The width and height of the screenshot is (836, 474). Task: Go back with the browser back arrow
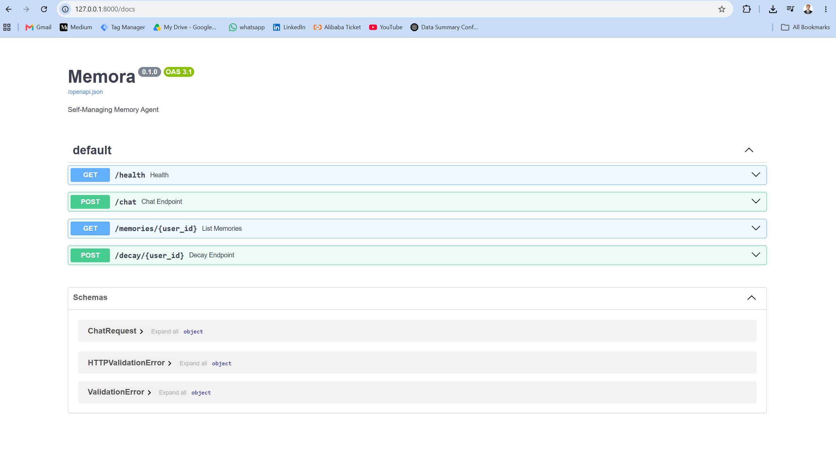(x=9, y=9)
